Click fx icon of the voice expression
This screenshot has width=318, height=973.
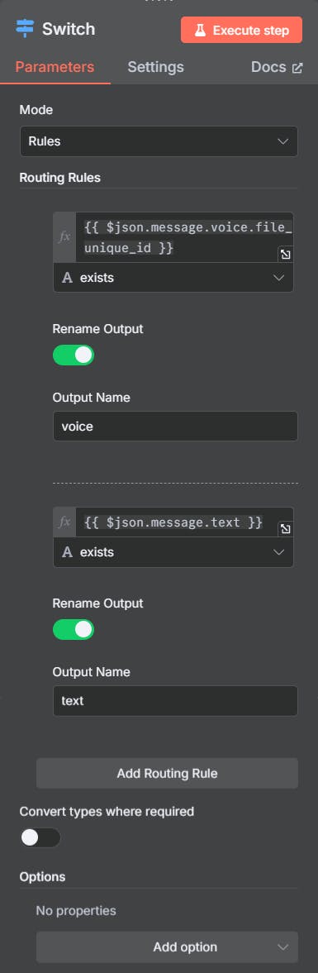click(x=64, y=237)
